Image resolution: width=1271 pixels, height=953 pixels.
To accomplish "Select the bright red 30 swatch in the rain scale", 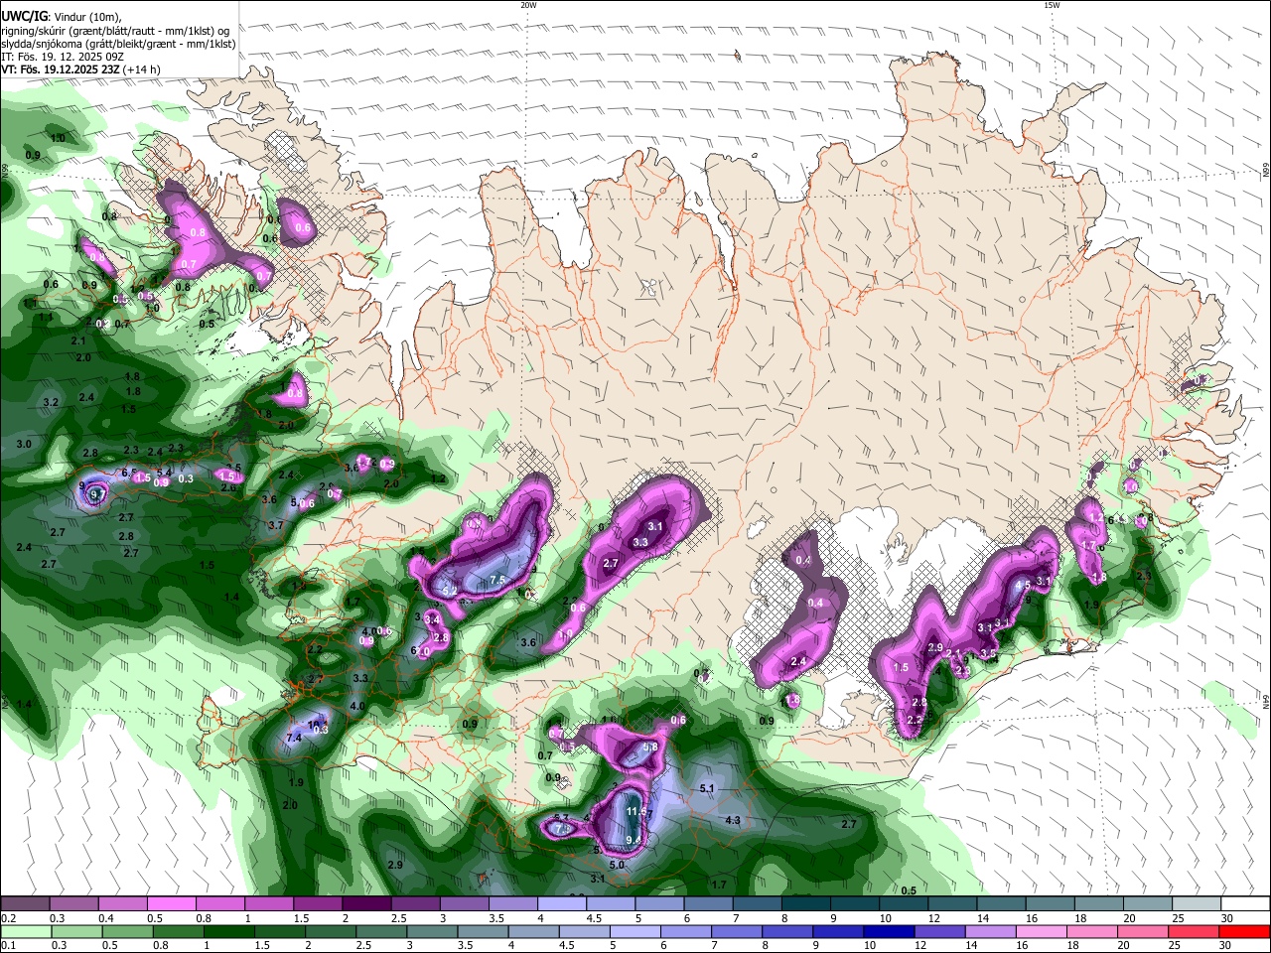I will [x=1245, y=931].
